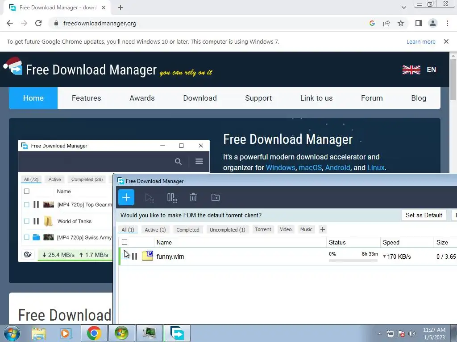Add a new filter tag with plus
457x342 pixels.
click(322, 229)
